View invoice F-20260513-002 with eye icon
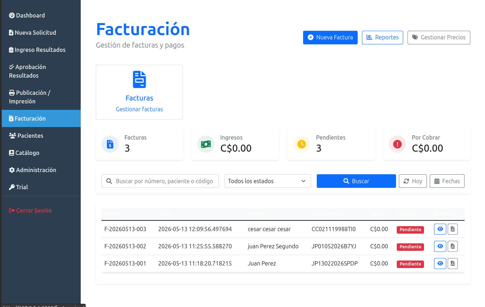This screenshot has width=485, height=307. [x=440, y=246]
